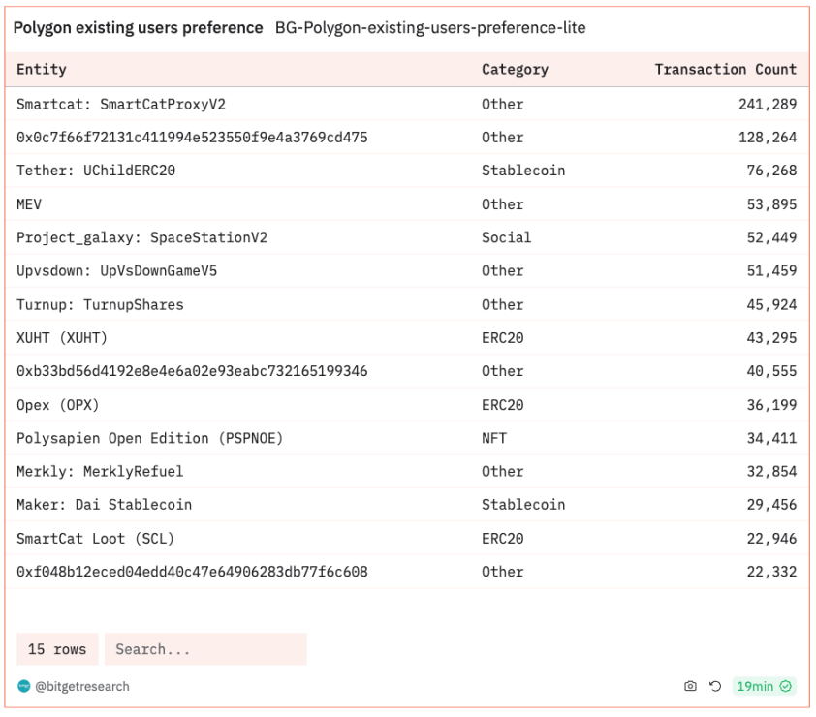Image resolution: width=816 pixels, height=717 pixels.
Task: Click the bitgetresearch avatar icon
Action: click(23, 687)
